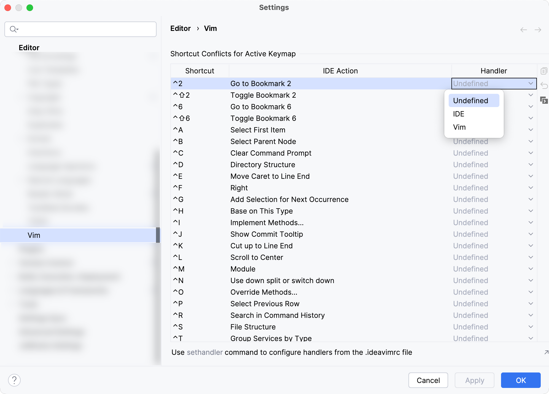The height and width of the screenshot is (394, 549).
Task: Apply the current settings
Action: (474, 380)
